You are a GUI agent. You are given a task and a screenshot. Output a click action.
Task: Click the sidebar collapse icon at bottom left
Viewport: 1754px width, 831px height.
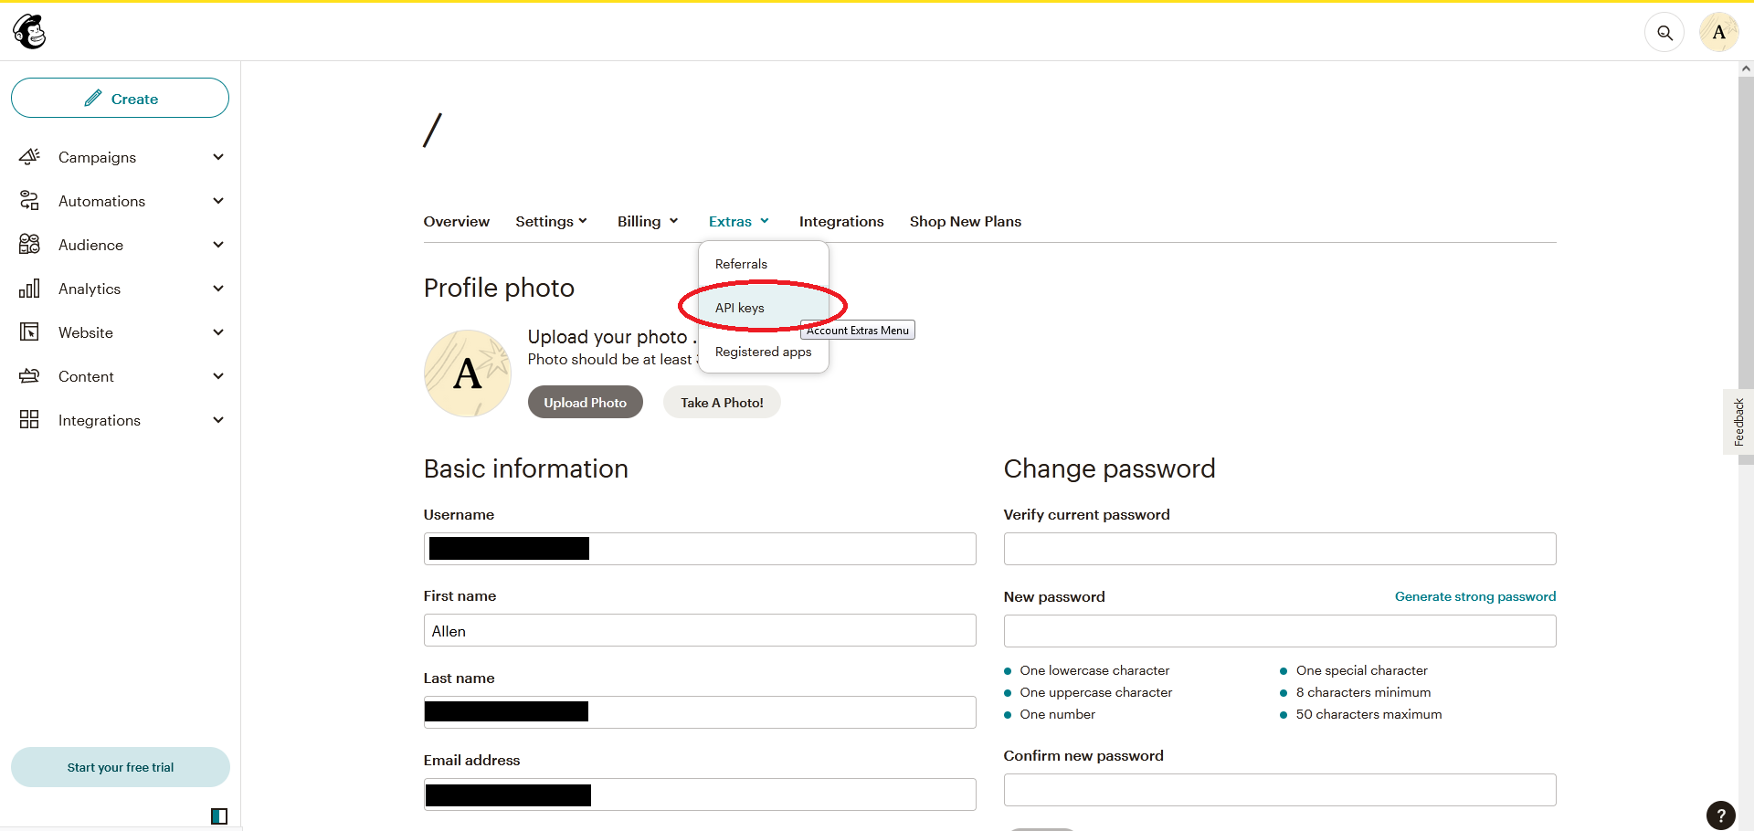218,815
